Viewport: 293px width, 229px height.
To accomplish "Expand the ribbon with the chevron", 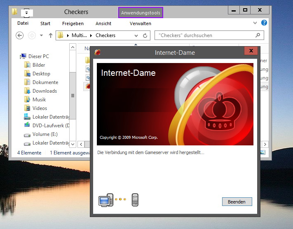I will (x=255, y=23).
